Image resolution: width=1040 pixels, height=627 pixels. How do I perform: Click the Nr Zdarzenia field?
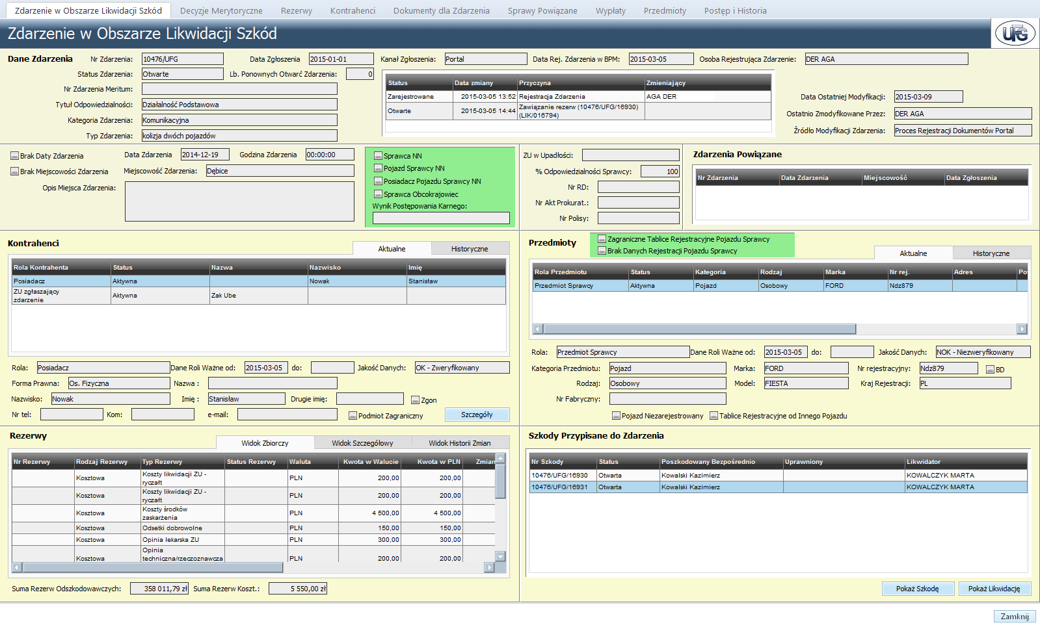(x=183, y=59)
